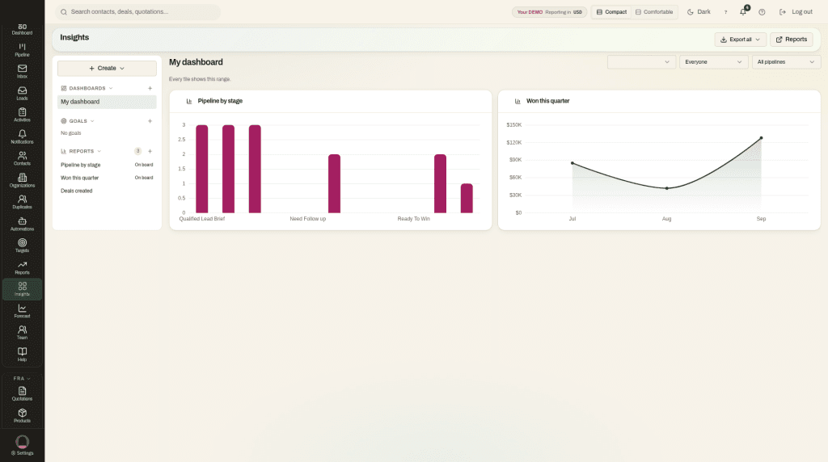Select My dashboard in the list
Image resolution: width=828 pixels, height=462 pixels.
(107, 102)
